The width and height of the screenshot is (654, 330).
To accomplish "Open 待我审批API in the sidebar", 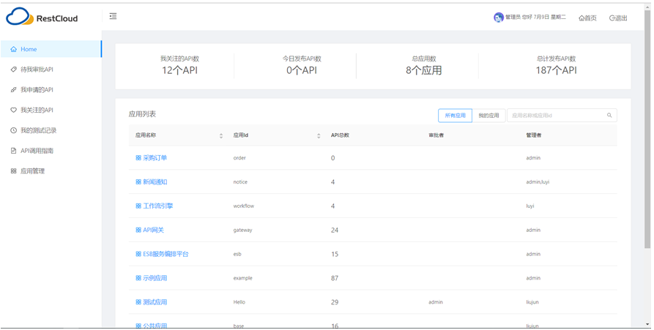I will click(x=37, y=70).
